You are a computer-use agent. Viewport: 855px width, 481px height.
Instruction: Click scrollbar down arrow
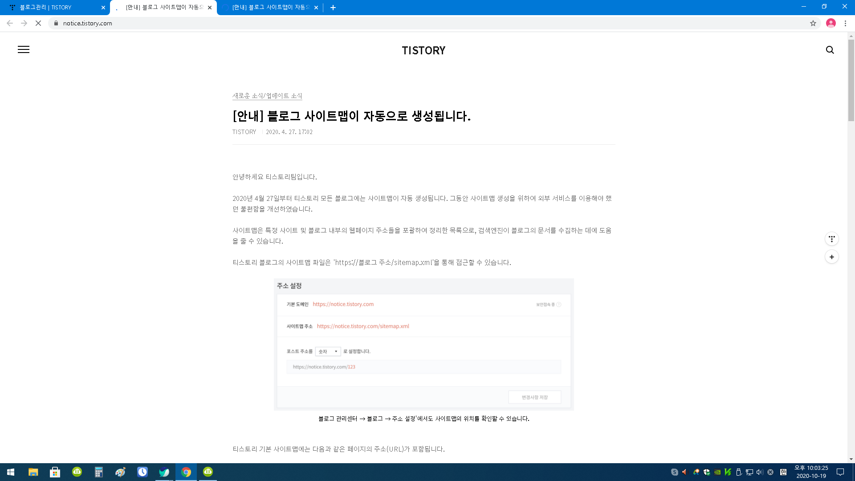[851, 459]
